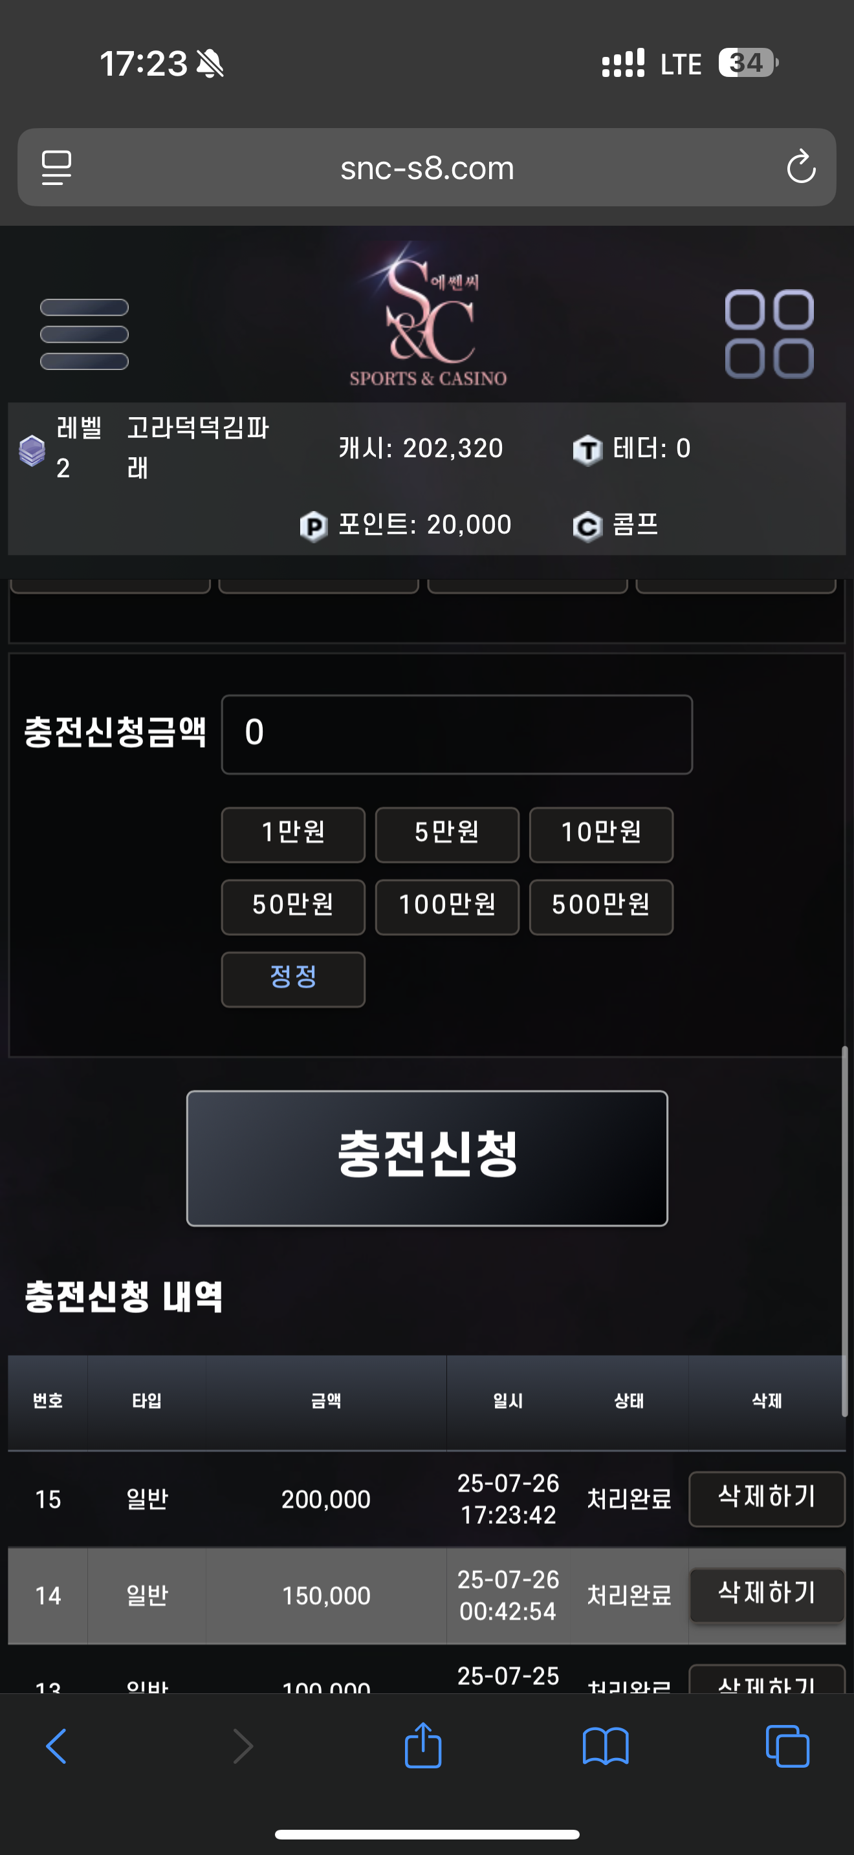This screenshot has height=1855, width=854.
Task: Submit with the 충전신청 button
Action: (x=427, y=1158)
